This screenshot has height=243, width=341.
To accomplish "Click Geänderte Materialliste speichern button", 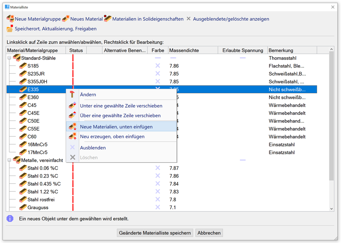I will coord(155,233).
